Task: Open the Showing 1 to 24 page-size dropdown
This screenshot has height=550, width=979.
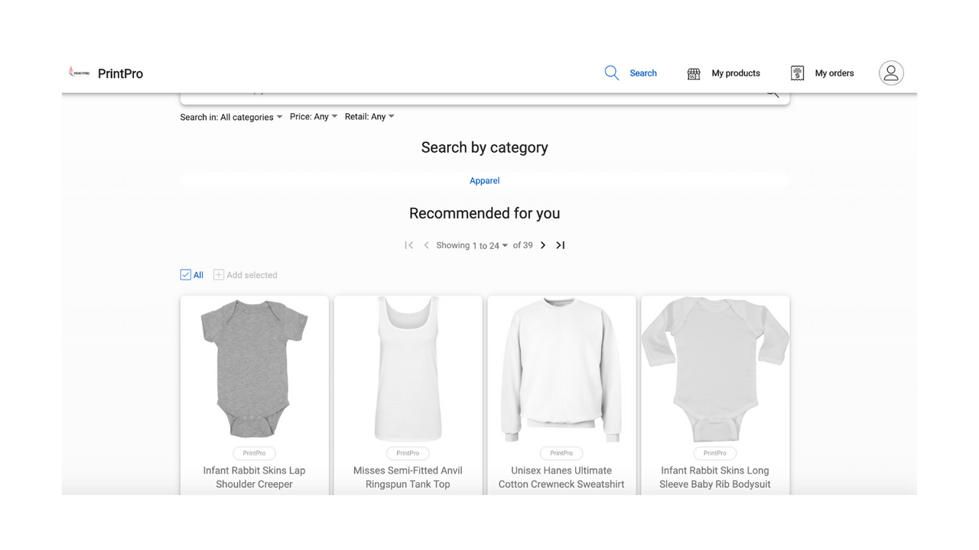Action: point(472,245)
